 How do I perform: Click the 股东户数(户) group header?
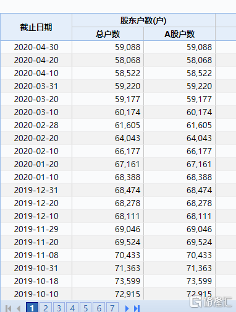point(143,20)
